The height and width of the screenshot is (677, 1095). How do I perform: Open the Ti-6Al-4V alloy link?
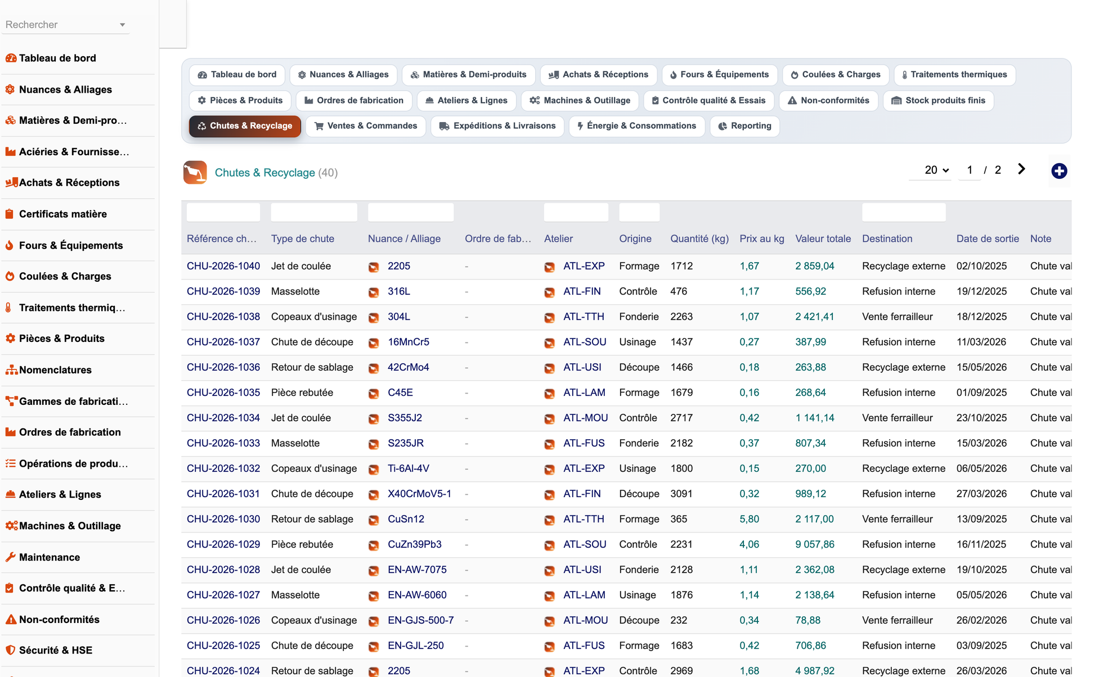[x=409, y=468]
